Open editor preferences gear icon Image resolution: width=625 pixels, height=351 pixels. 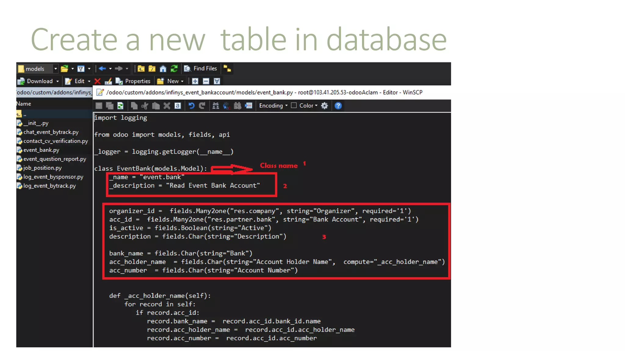pos(324,106)
